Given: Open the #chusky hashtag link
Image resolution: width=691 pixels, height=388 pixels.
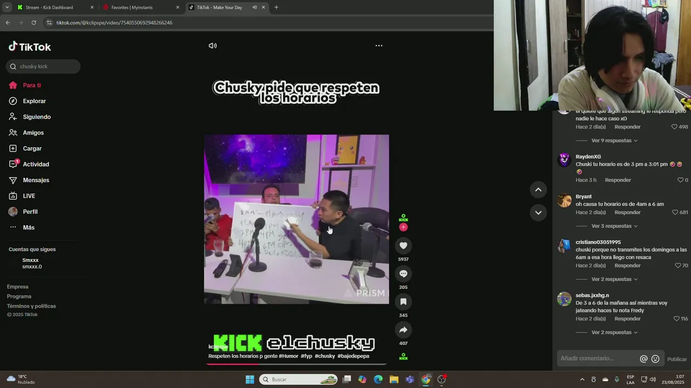Looking at the screenshot, I should point(325,356).
